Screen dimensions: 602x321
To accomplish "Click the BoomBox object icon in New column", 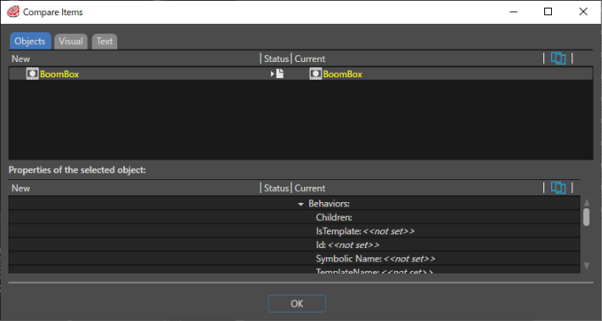I will [32, 74].
